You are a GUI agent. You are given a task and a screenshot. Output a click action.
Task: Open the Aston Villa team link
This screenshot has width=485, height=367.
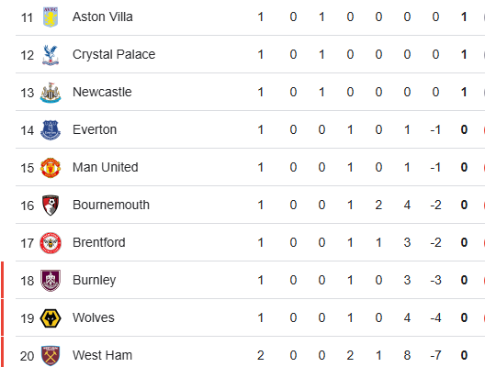(103, 17)
